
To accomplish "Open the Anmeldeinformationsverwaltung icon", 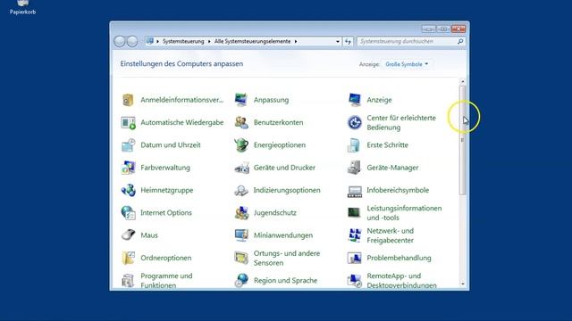I will point(128,100).
